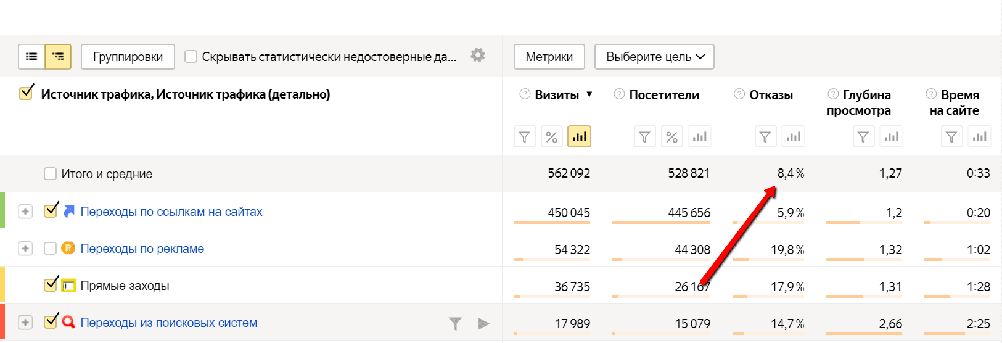The height and width of the screenshot is (343, 1002).
Task: Uncheck the Прямые заходы checkbox
Action: (51, 285)
